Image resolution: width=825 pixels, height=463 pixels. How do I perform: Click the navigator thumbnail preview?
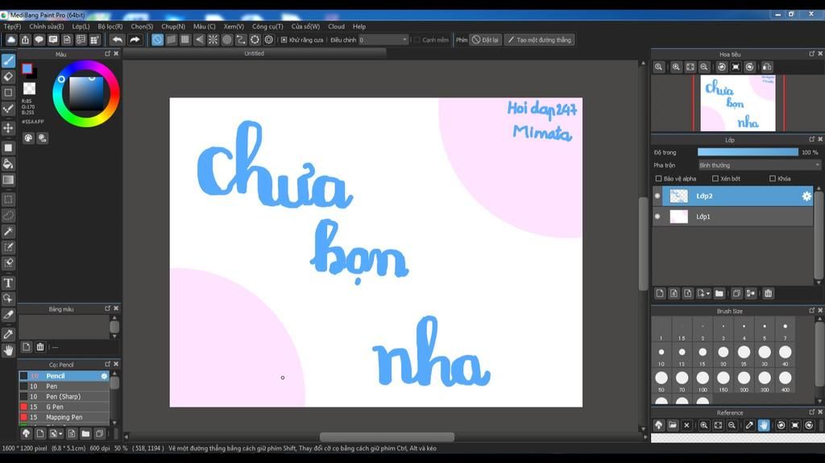coord(738,103)
